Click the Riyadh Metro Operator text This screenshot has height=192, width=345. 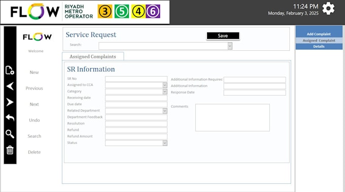(x=79, y=12)
